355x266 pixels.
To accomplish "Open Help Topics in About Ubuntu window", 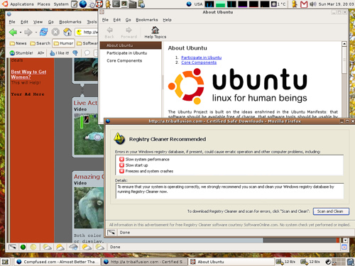I will 155,33.
